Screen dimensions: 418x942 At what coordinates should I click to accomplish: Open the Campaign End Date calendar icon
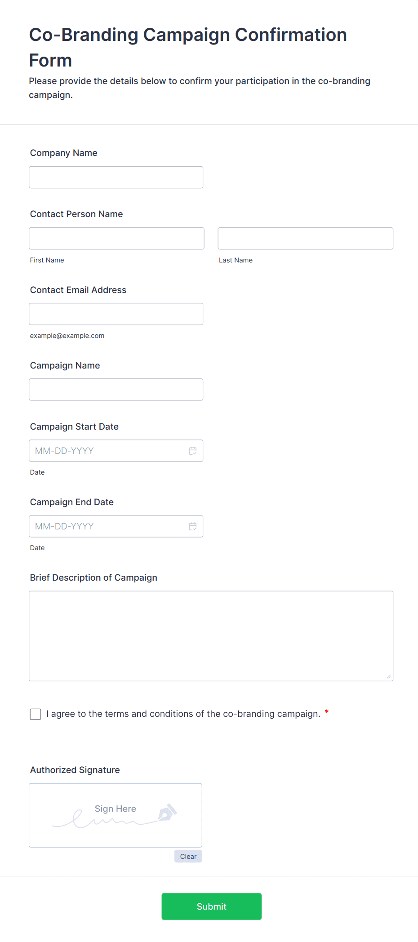point(192,526)
